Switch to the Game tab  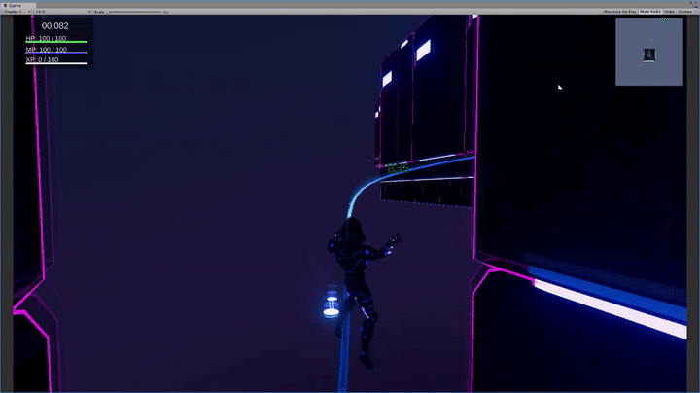pos(16,4)
